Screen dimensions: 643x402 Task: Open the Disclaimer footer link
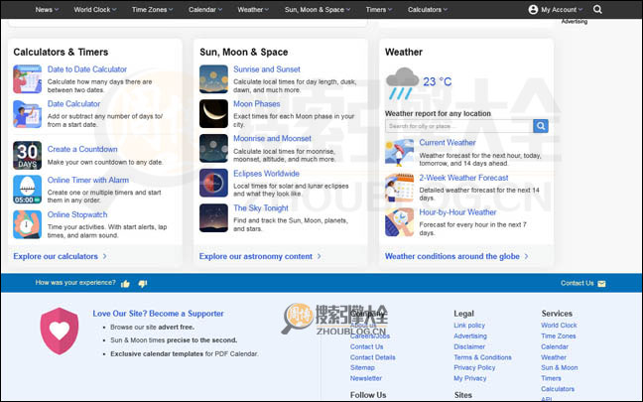[x=469, y=346]
